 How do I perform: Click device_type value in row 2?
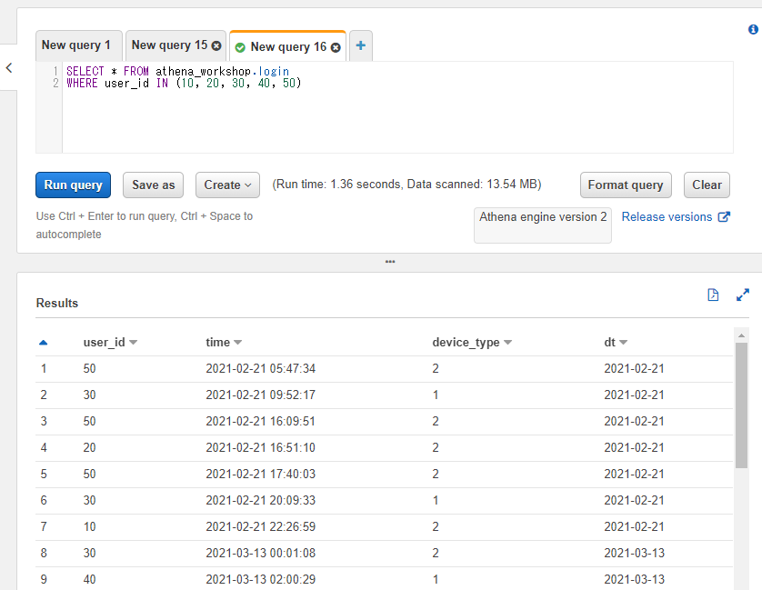436,395
